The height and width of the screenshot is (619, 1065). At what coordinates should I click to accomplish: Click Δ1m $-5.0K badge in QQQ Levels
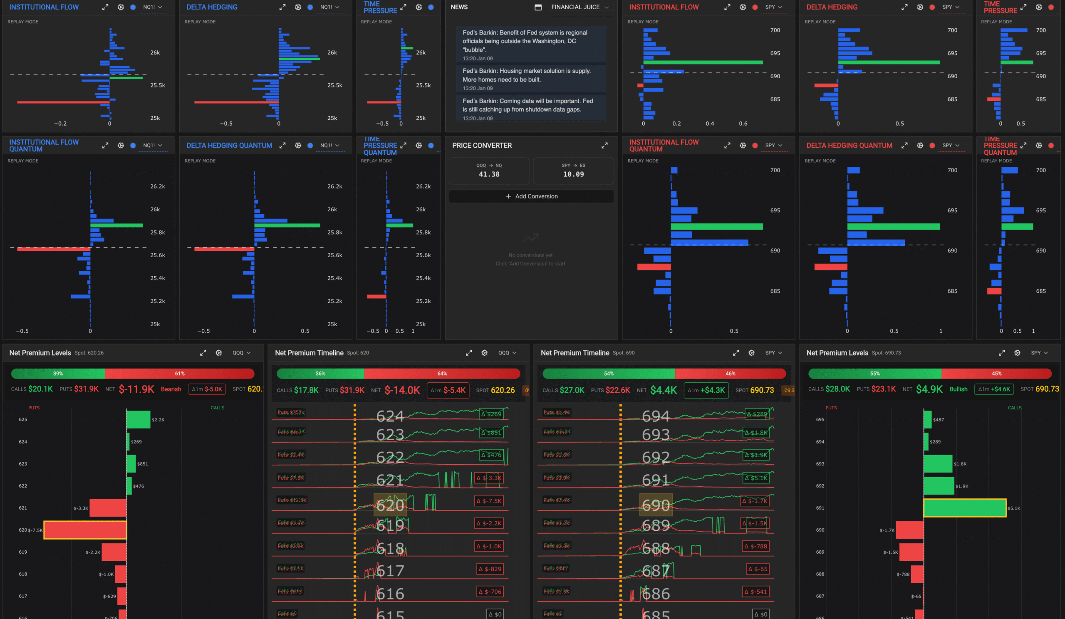pos(207,389)
